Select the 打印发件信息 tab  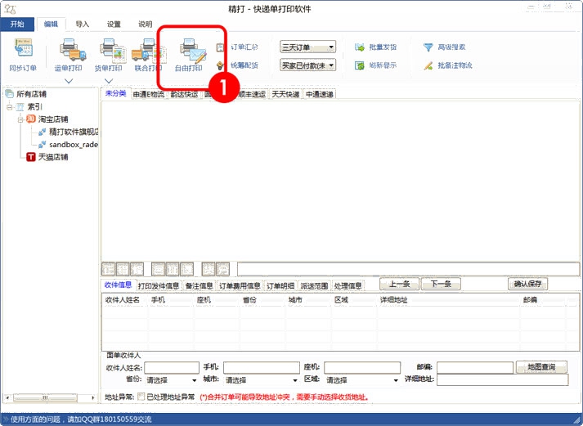(159, 286)
